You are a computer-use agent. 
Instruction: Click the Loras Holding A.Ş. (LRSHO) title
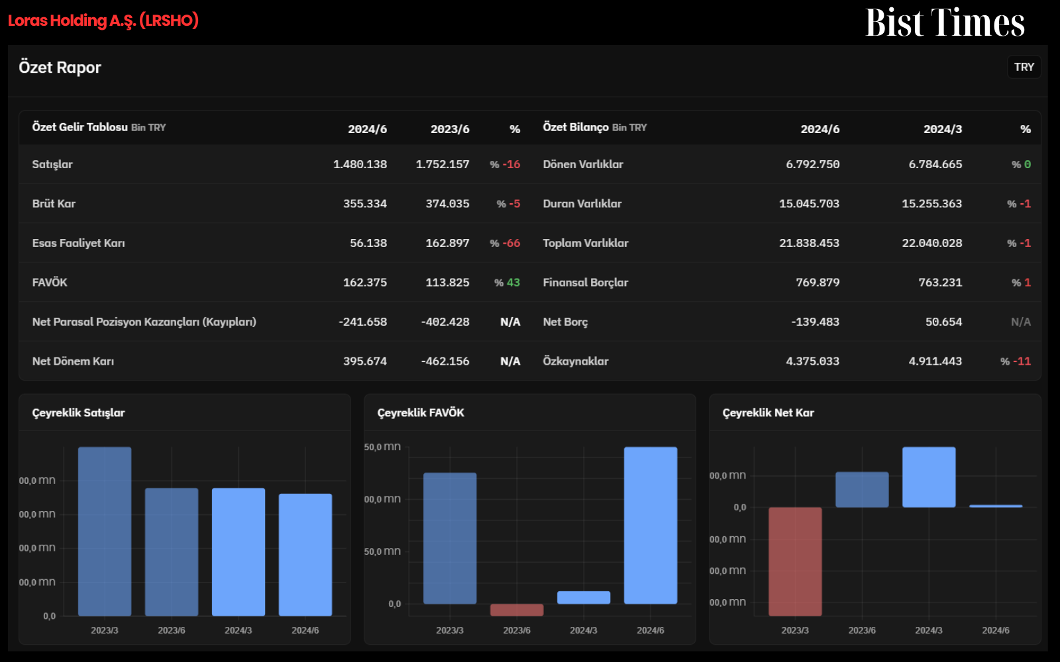click(103, 21)
